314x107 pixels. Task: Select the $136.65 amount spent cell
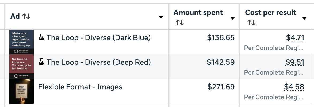[221, 38]
